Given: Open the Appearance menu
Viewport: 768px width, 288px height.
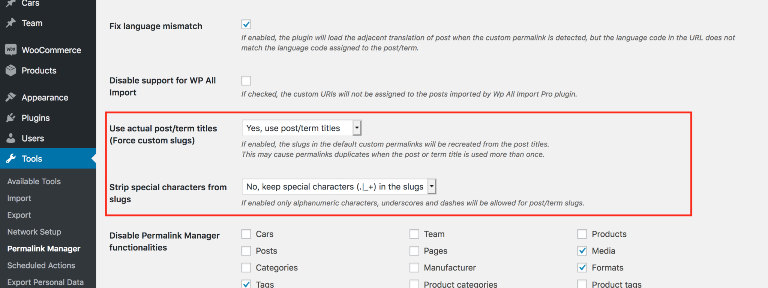Looking at the screenshot, I should pos(48,98).
